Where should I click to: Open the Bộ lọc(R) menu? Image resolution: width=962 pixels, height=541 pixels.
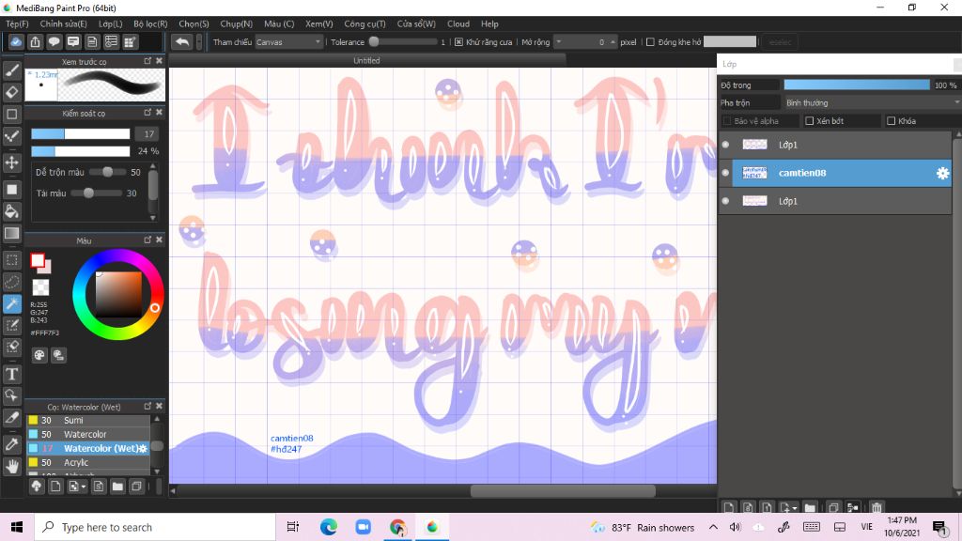(x=150, y=23)
